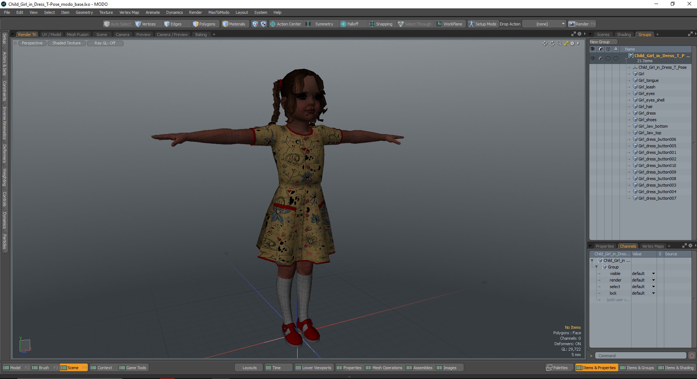697x379 pixels.
Task: Open the MaxToModo menu
Action: coord(219,12)
